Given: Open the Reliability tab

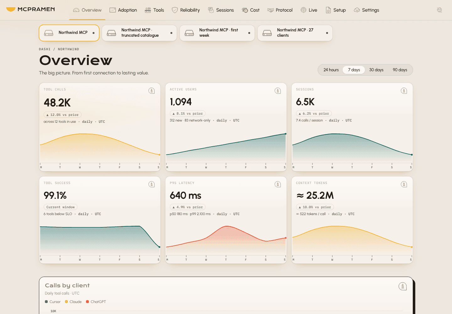Looking at the screenshot, I should click(x=186, y=10).
